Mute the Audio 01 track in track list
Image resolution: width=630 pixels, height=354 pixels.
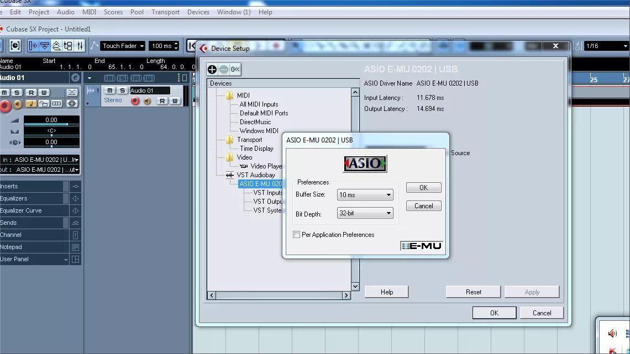coord(109,91)
